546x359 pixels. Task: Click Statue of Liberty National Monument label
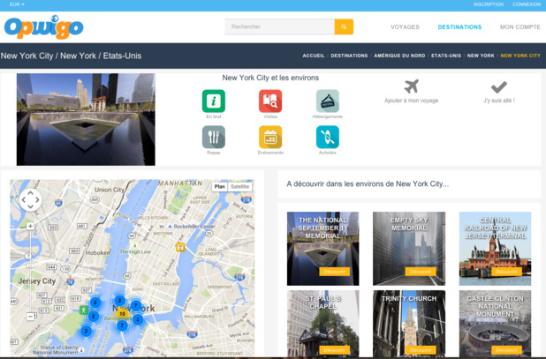pos(57,349)
